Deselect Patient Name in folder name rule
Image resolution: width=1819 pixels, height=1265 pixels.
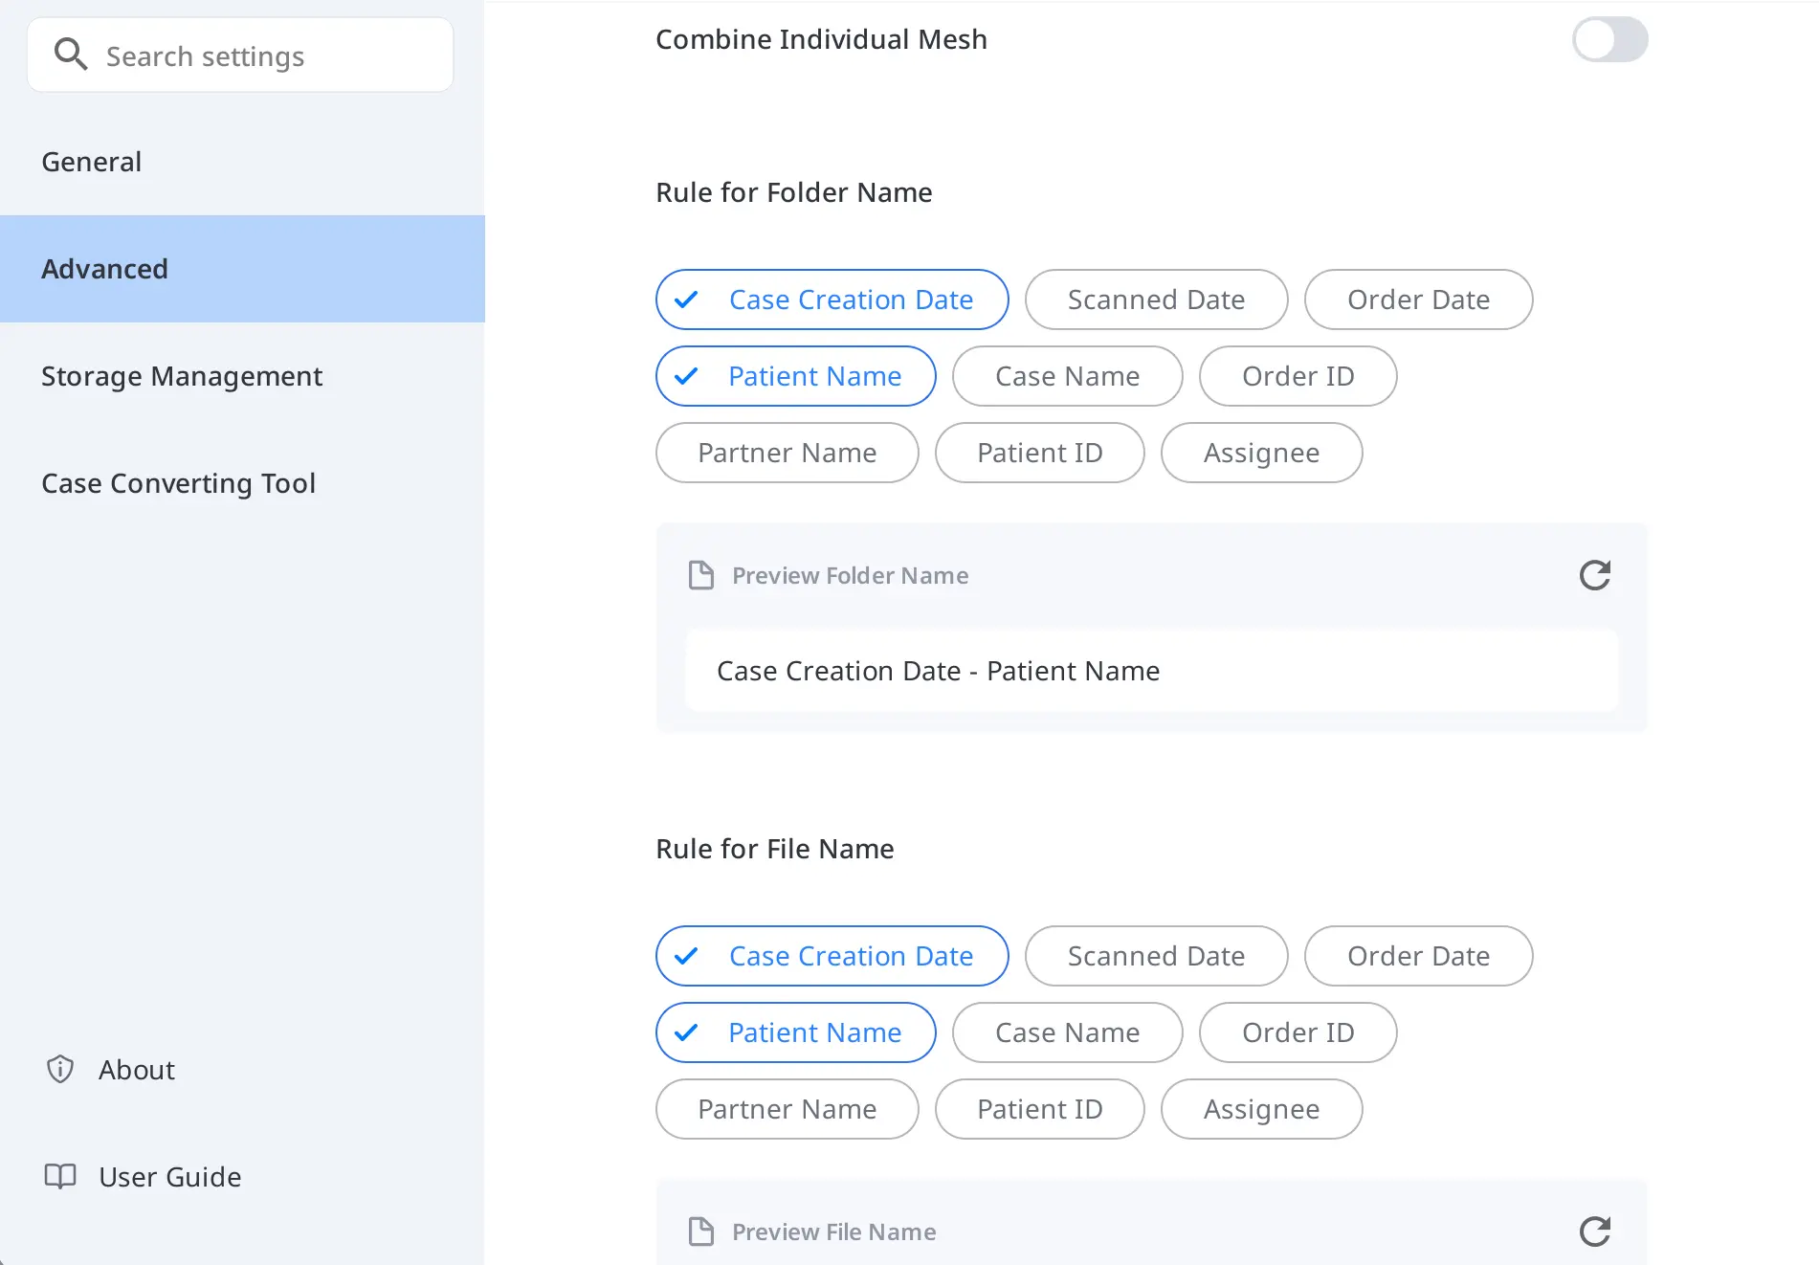(x=795, y=376)
